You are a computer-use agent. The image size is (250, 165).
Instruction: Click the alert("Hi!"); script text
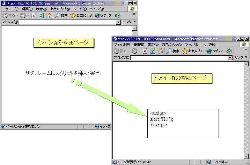162,119
